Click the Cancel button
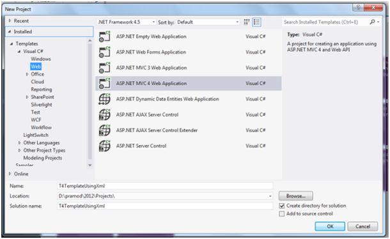 click(363, 227)
